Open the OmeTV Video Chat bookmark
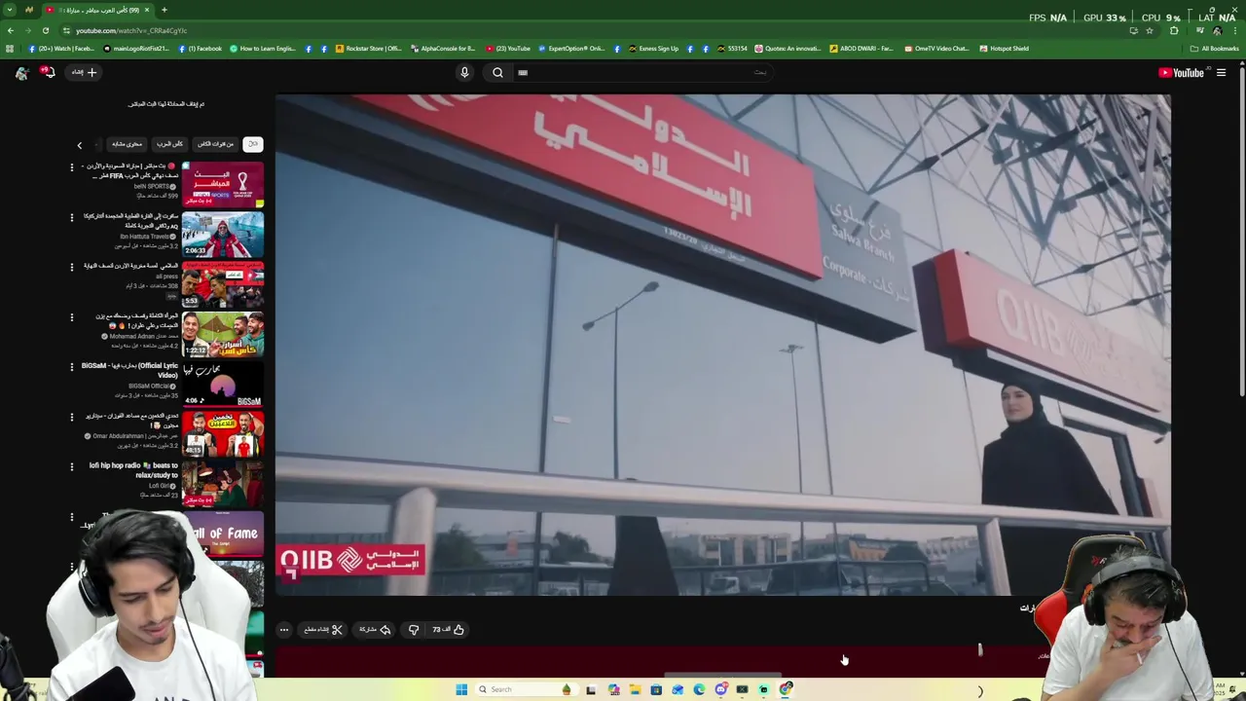The height and width of the screenshot is (701, 1246). [x=936, y=49]
